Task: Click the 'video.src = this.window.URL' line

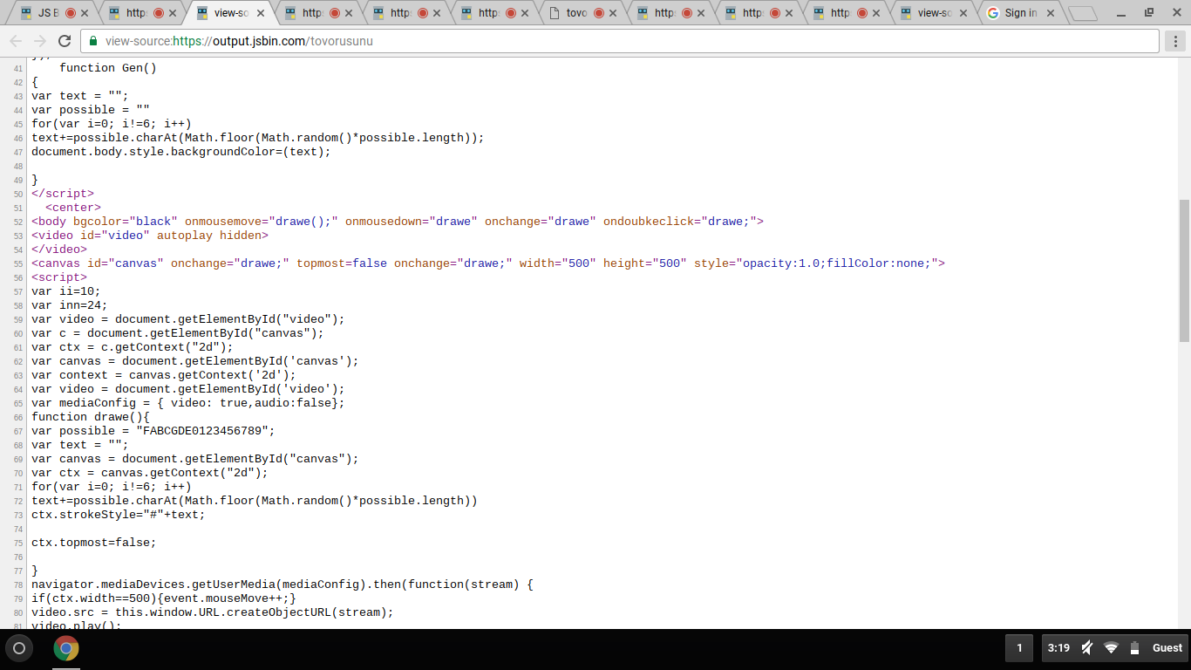Action: [213, 612]
